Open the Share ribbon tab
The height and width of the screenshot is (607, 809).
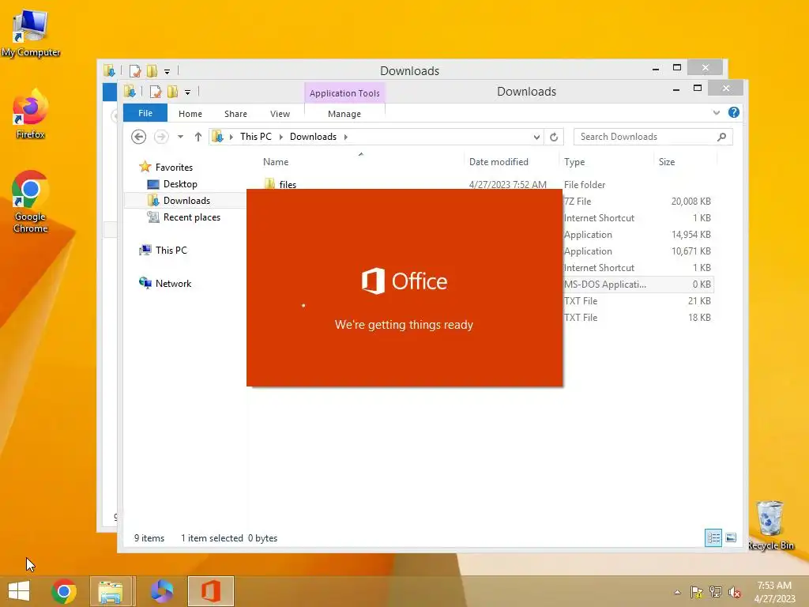(x=235, y=114)
